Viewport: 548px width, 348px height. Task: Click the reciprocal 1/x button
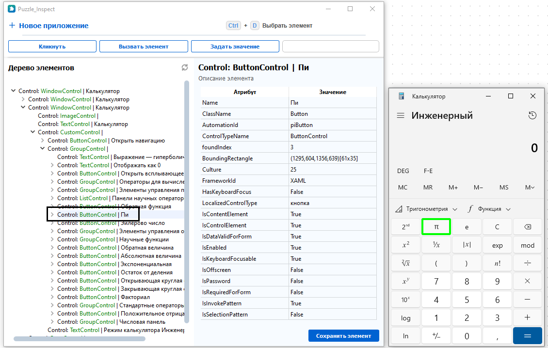pos(436,245)
